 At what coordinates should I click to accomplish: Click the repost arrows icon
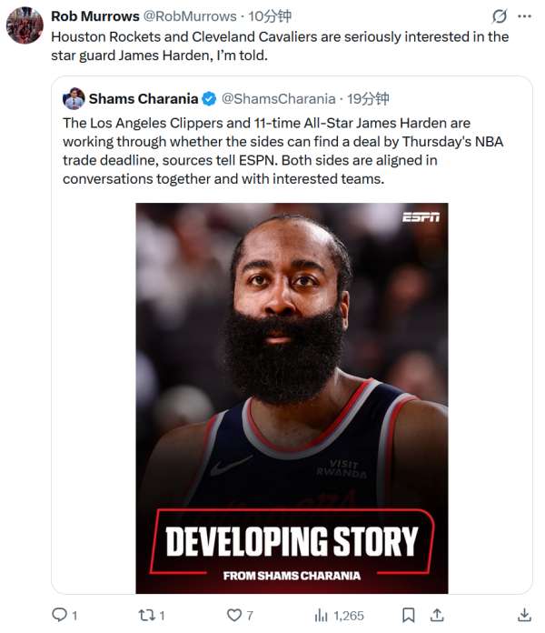tap(146, 615)
